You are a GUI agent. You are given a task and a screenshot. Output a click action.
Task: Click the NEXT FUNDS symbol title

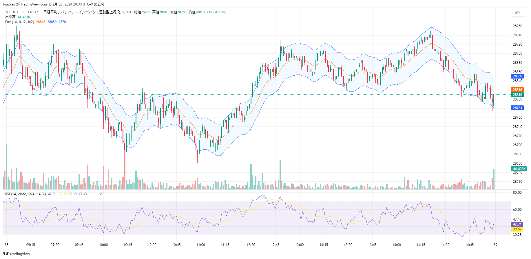[23, 12]
